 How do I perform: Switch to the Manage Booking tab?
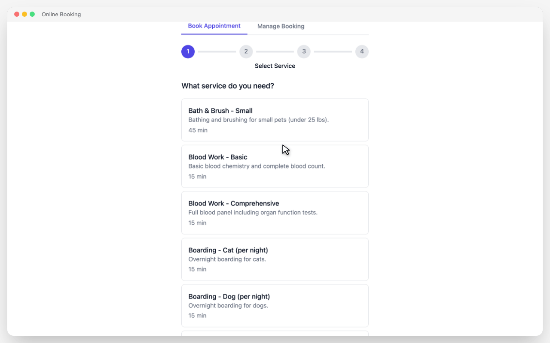coord(281,26)
